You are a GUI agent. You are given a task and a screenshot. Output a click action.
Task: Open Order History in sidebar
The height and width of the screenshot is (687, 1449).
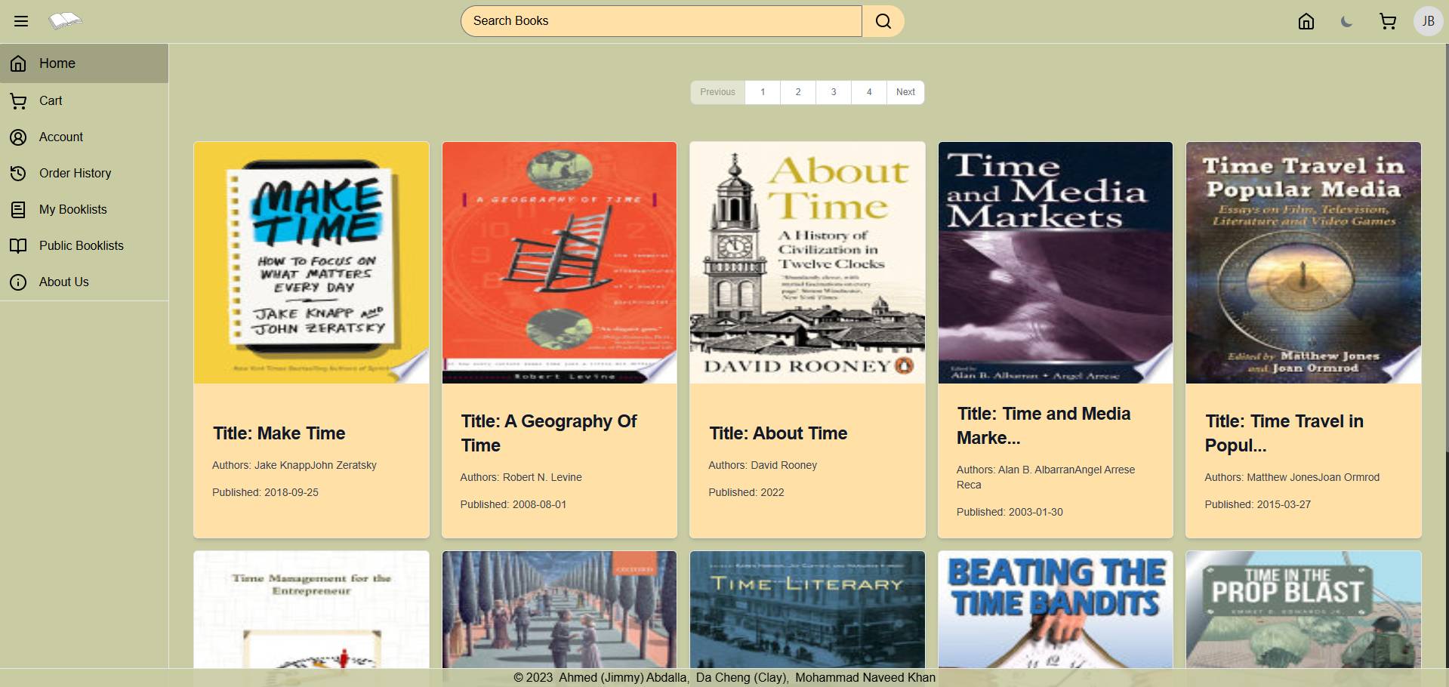tap(84, 173)
